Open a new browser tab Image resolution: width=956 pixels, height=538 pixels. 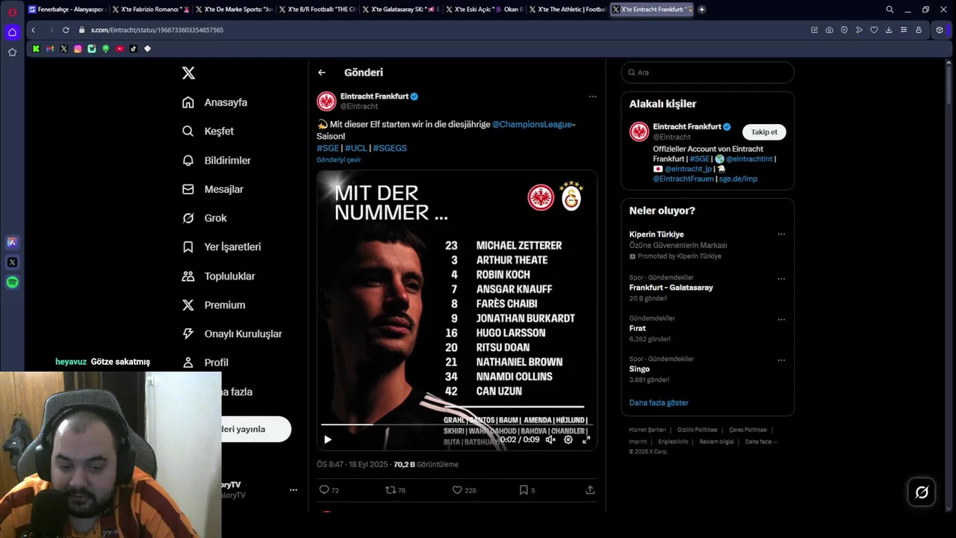point(701,10)
